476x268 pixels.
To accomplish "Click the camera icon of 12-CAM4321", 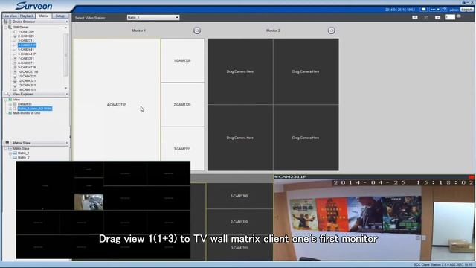I will (x=15, y=81).
